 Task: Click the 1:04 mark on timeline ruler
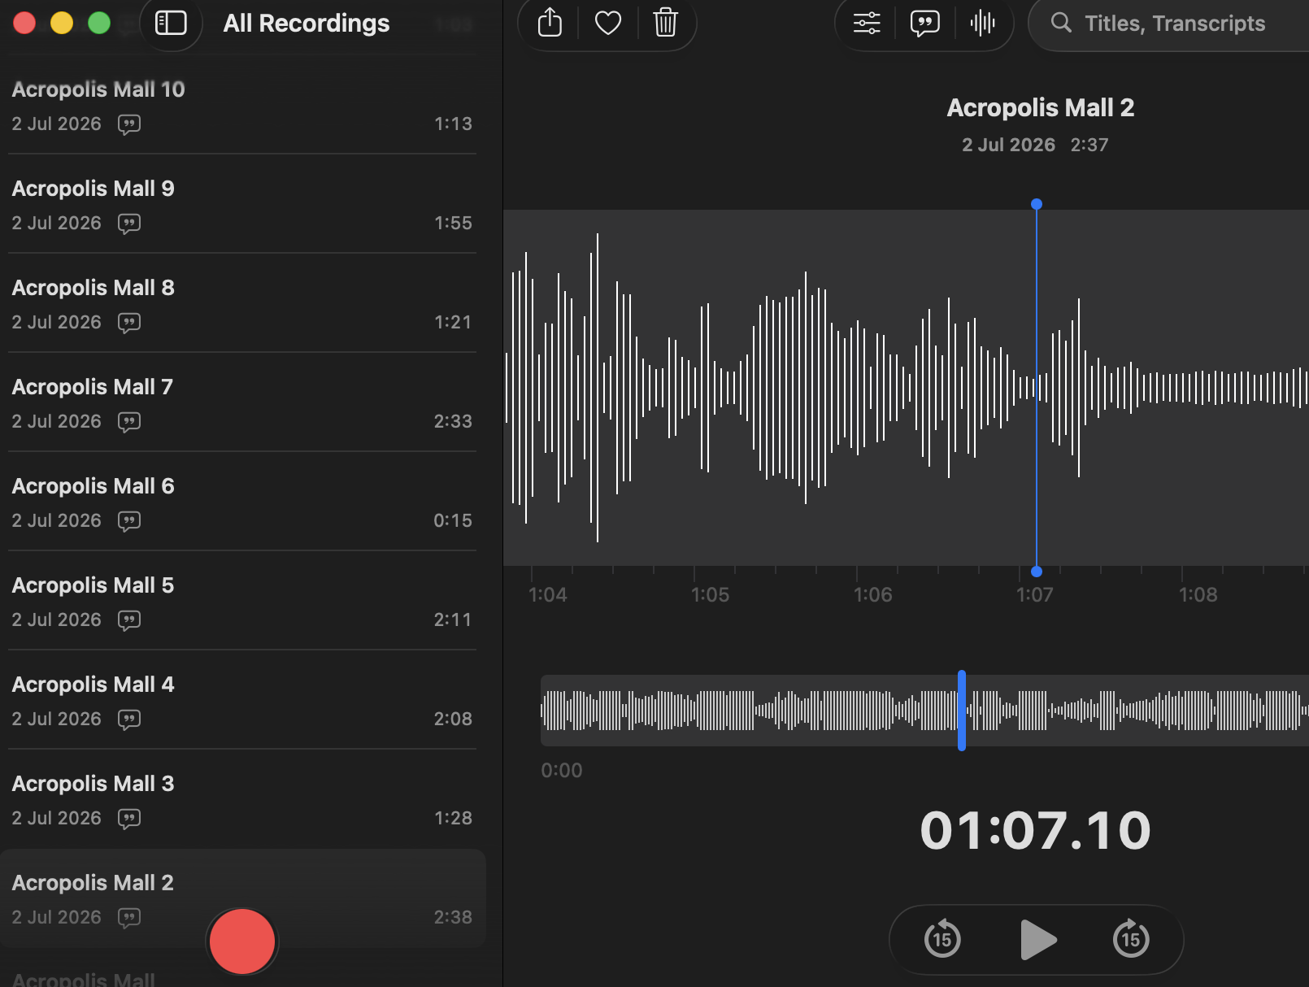pyautogui.click(x=547, y=594)
